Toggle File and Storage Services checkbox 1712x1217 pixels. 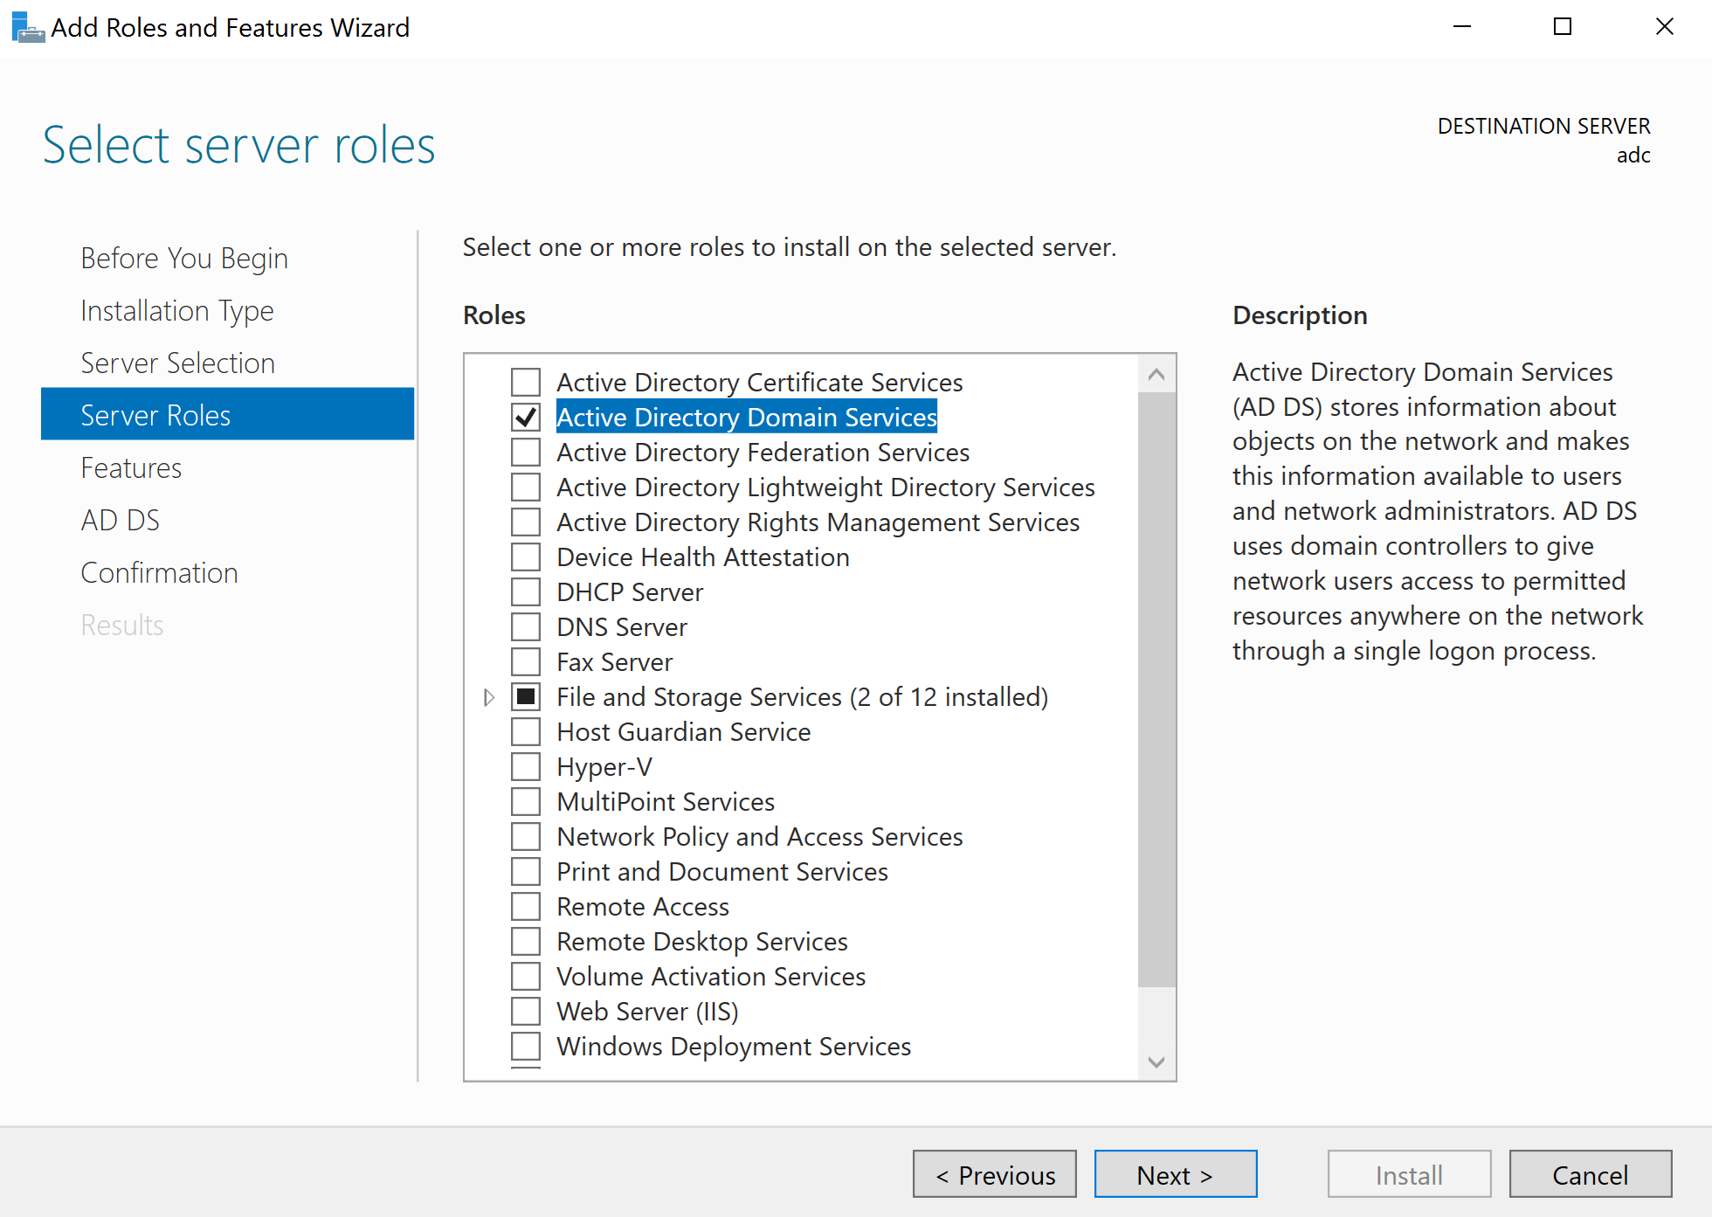[526, 697]
